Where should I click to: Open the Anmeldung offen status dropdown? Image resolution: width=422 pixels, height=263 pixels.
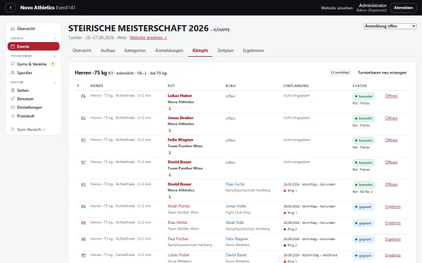[390, 26]
